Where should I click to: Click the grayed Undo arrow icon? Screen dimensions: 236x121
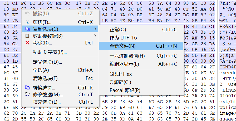27,14
